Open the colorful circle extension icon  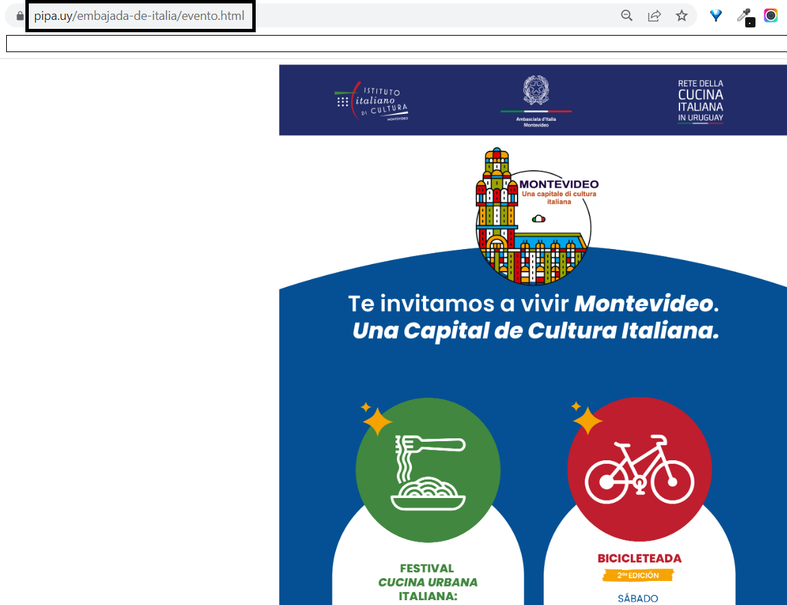[771, 16]
